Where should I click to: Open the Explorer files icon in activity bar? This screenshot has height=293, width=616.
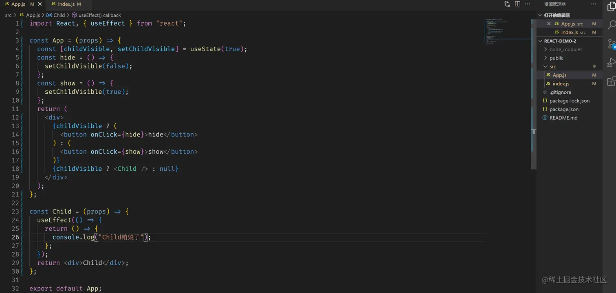(611, 6)
